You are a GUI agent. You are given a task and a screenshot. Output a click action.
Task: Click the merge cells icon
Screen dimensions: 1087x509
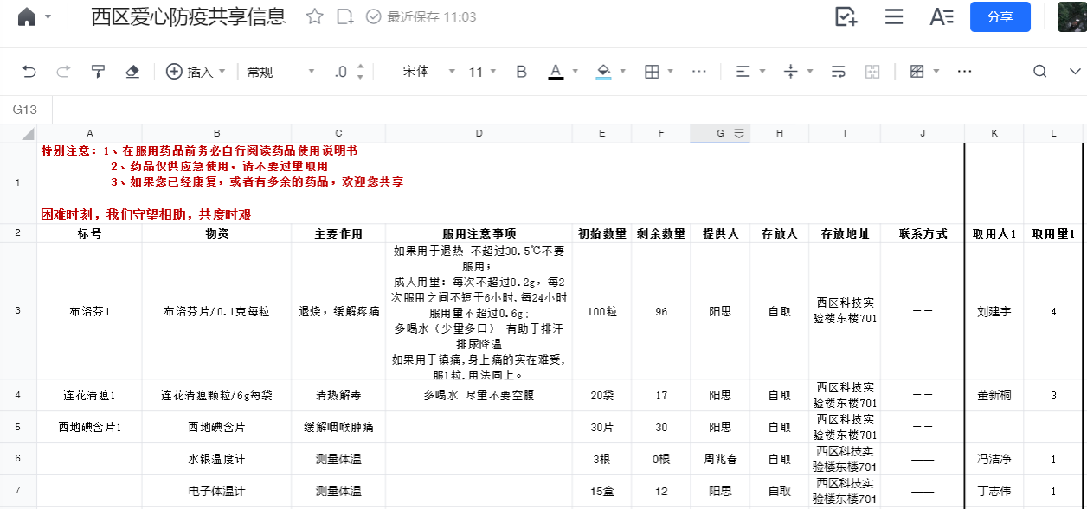pos(872,72)
